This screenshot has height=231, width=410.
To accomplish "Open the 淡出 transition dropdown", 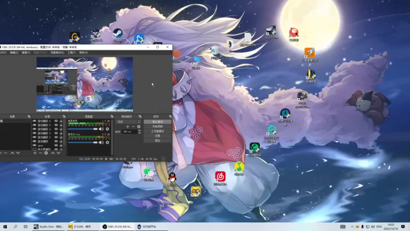I will coord(129,122).
